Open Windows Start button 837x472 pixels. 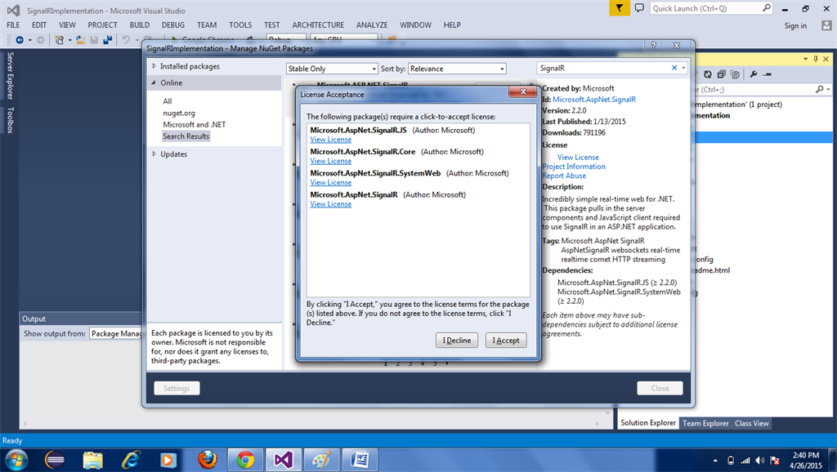coord(16,460)
